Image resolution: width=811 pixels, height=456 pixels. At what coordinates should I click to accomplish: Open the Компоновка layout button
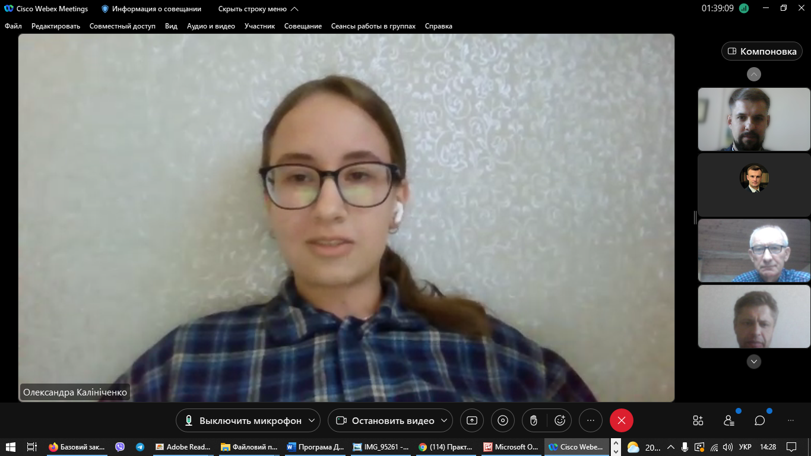762,52
